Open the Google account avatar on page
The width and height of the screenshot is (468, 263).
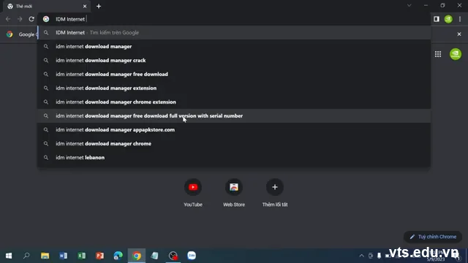[x=456, y=54]
